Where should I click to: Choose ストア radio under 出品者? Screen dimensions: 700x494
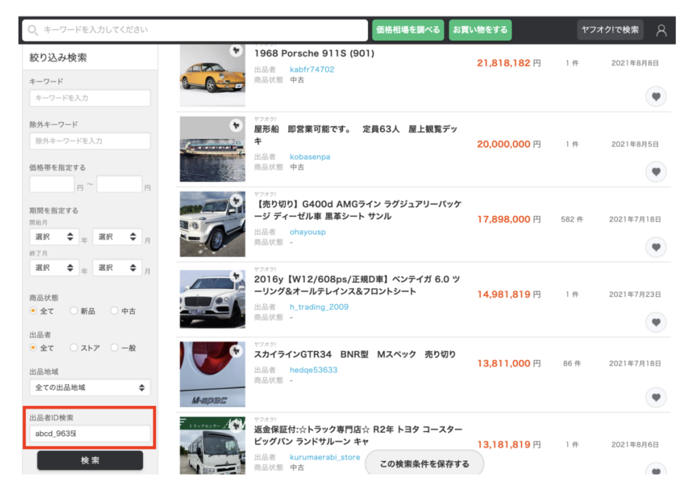[x=74, y=348]
